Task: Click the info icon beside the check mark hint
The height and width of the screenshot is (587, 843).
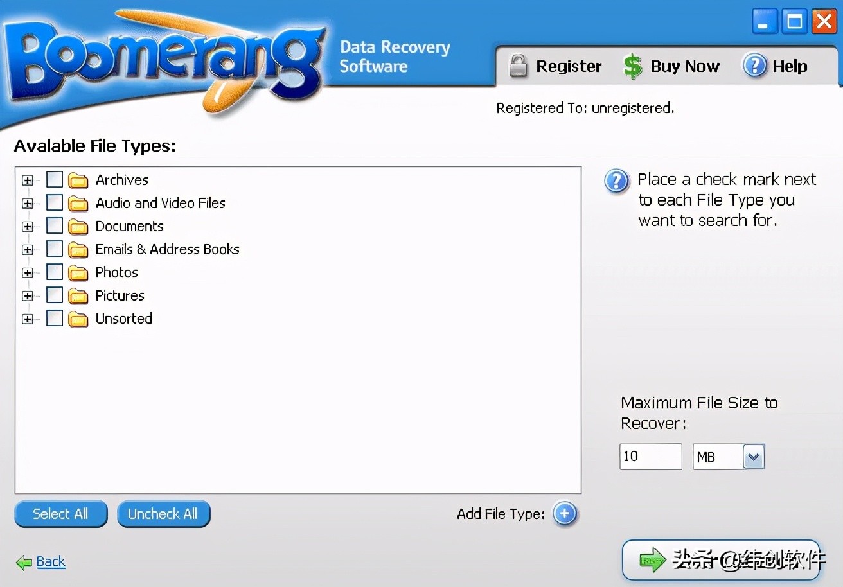Action: (x=617, y=182)
